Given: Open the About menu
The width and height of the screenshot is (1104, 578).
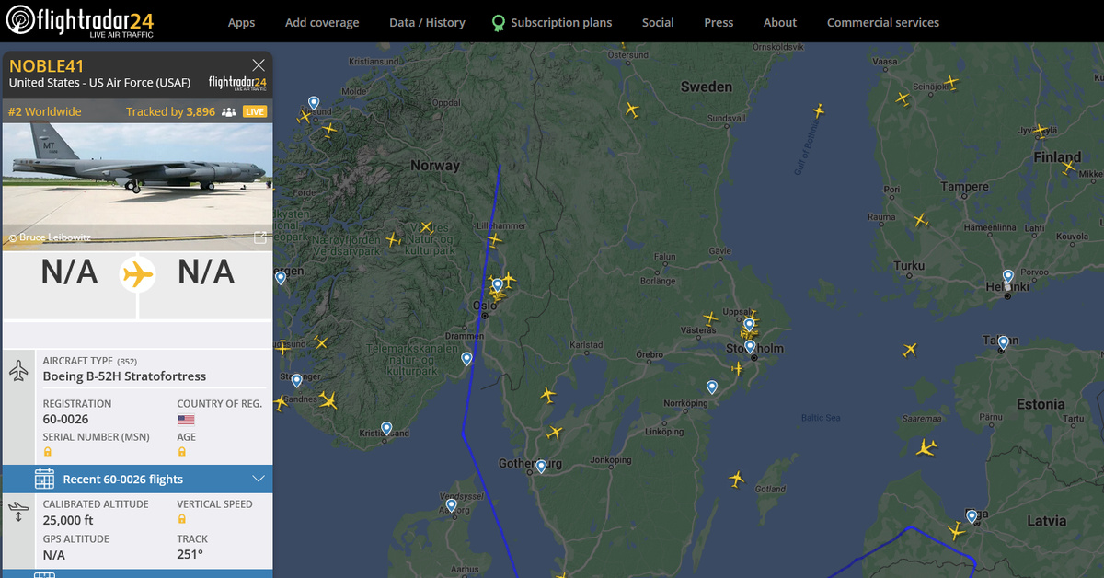Looking at the screenshot, I should tap(780, 22).
